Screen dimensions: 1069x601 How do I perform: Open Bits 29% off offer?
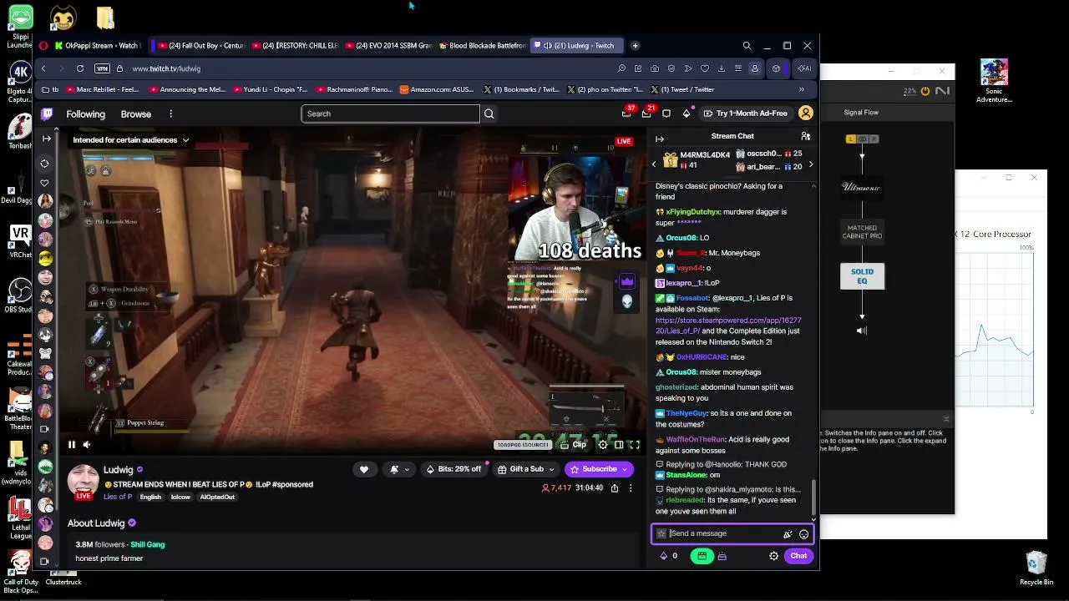click(x=455, y=470)
